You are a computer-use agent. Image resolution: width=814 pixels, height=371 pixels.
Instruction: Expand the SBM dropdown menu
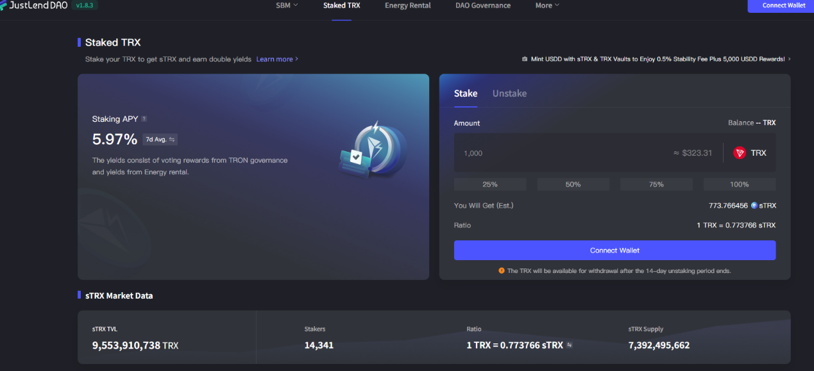click(x=287, y=6)
